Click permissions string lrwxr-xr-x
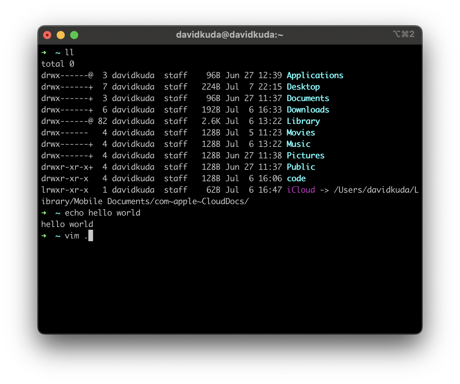This screenshot has height=384, width=460. click(65, 190)
